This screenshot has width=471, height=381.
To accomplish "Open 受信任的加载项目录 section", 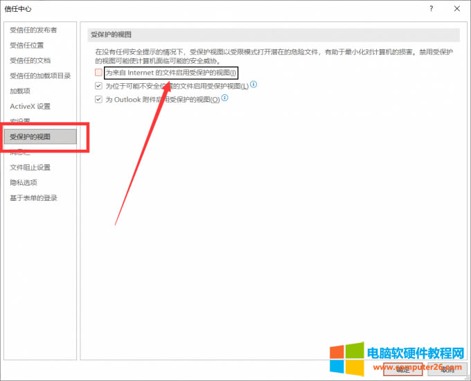I will (x=40, y=76).
